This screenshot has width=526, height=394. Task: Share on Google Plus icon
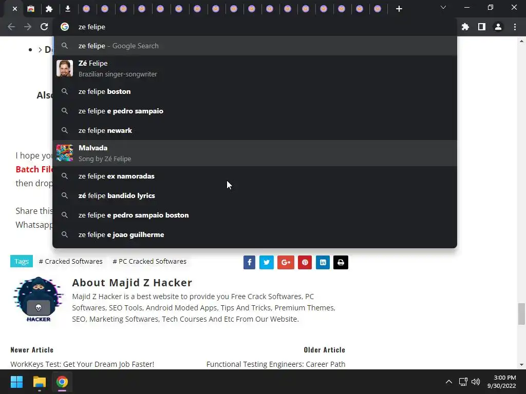286,262
